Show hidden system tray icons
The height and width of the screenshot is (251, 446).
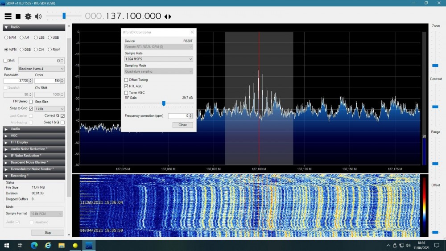pos(388,245)
